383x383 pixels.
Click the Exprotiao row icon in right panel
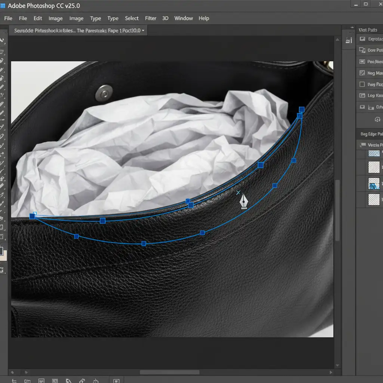362,39
